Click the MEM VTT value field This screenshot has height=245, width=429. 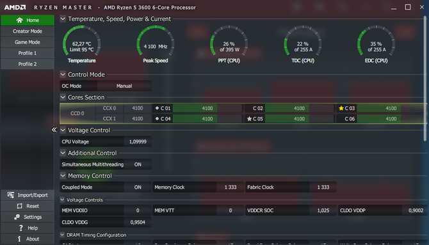pyautogui.click(x=231, y=210)
